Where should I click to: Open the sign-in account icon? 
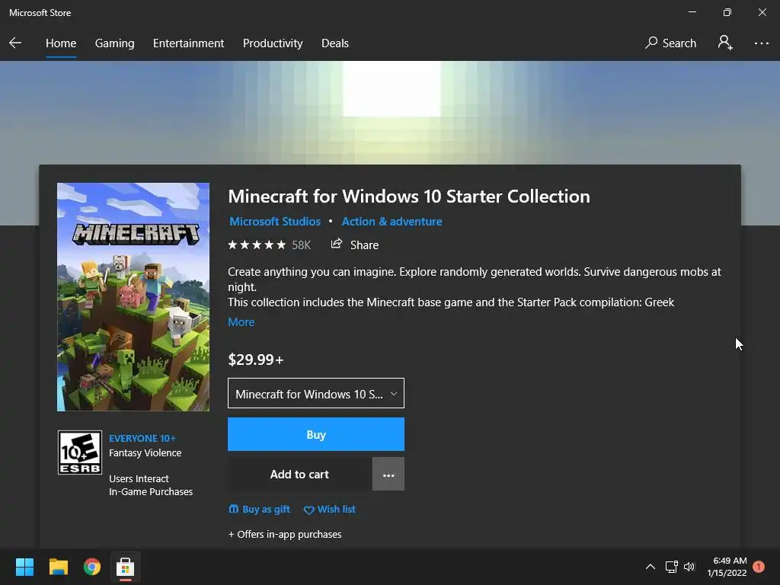click(725, 43)
